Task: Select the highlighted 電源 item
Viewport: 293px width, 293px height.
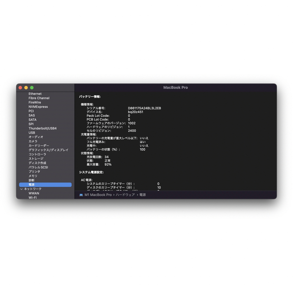Action: coord(45,184)
